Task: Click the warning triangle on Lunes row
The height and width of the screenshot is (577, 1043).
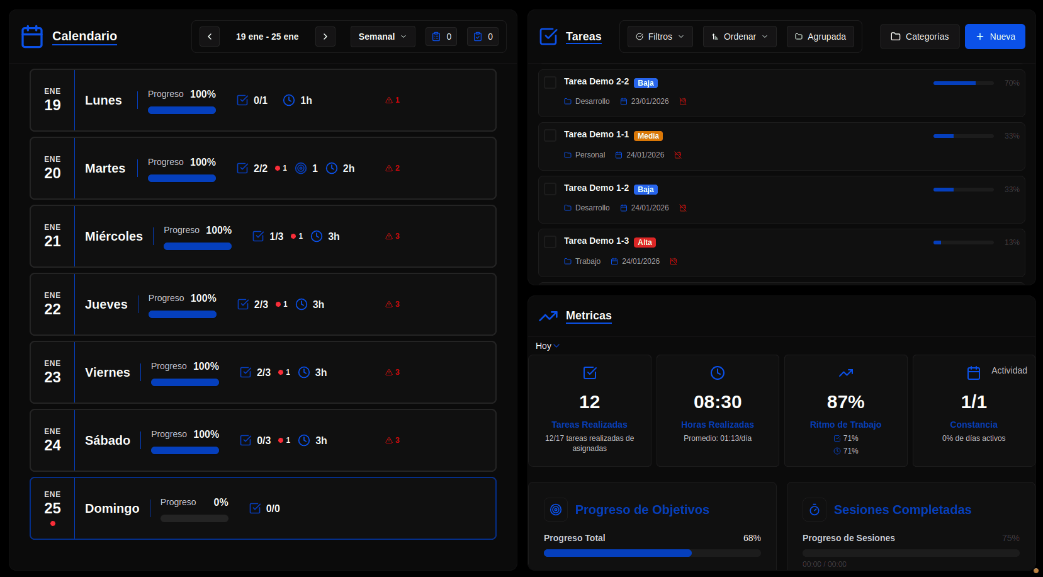Action: pos(390,100)
